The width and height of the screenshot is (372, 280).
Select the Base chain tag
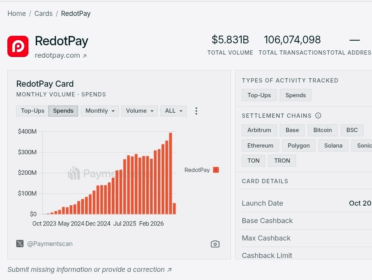point(292,130)
